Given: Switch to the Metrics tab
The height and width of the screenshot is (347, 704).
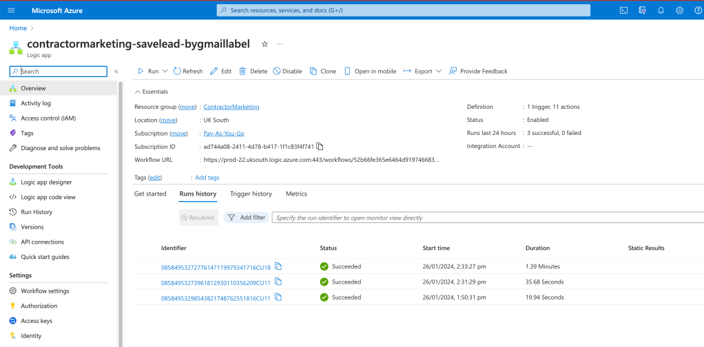Looking at the screenshot, I should [x=296, y=194].
